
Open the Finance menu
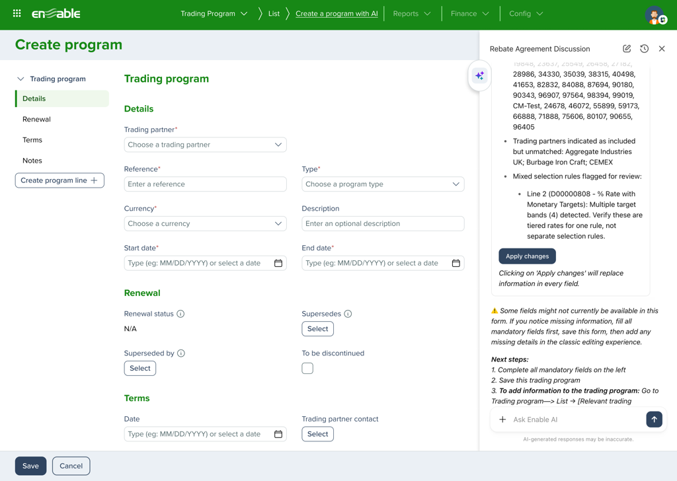click(x=469, y=14)
